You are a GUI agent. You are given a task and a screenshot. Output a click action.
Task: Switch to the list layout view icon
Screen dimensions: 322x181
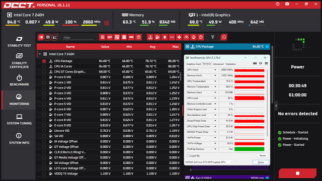click(41, 37)
